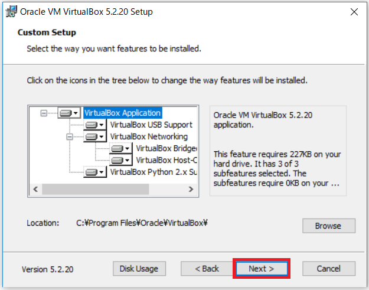The image size is (369, 290).
Task: Select the VirtualBox Application tree label
Action: (122, 113)
